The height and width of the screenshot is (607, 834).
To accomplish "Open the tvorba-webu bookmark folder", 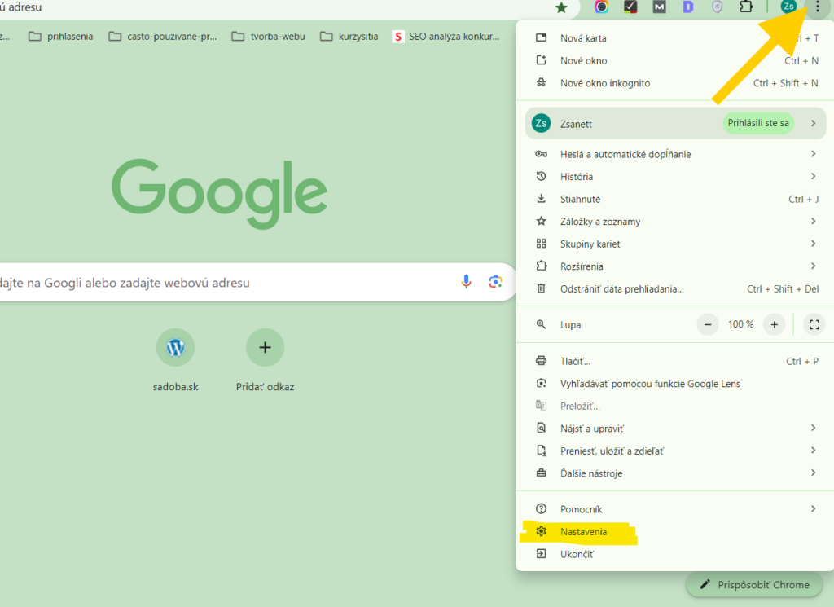I will coord(269,36).
